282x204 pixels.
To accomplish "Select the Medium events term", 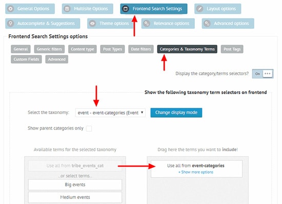I will (x=75, y=197).
